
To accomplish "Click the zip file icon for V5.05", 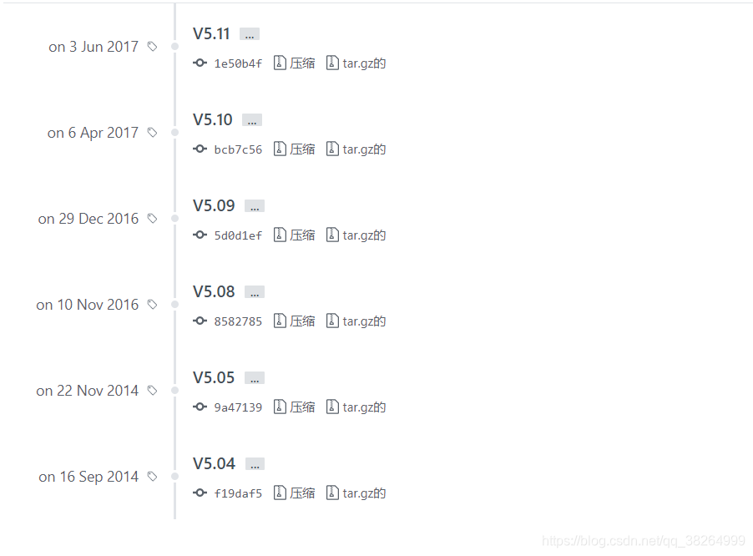I will 280,407.
